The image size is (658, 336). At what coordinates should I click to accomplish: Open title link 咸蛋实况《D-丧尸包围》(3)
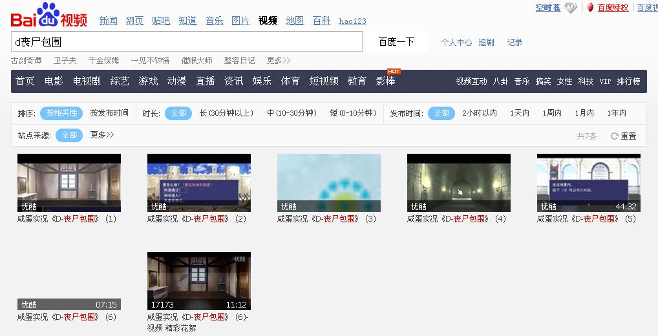[x=326, y=219]
